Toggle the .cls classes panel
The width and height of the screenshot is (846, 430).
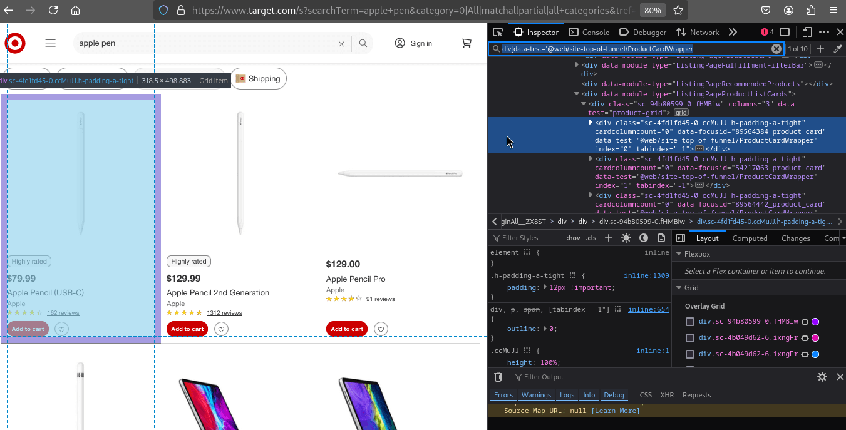(591, 238)
